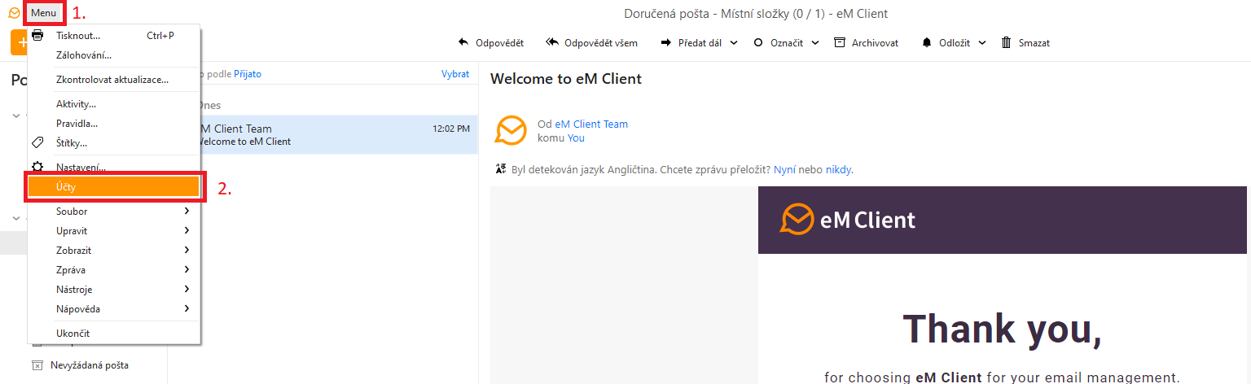1251x384 pixels.
Task: Expand the Nápověda submenu
Action: pyautogui.click(x=114, y=309)
